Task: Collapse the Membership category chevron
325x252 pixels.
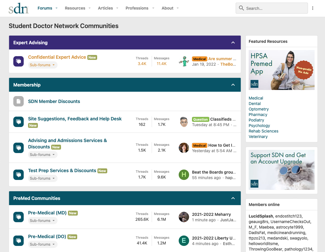Action: (233, 85)
